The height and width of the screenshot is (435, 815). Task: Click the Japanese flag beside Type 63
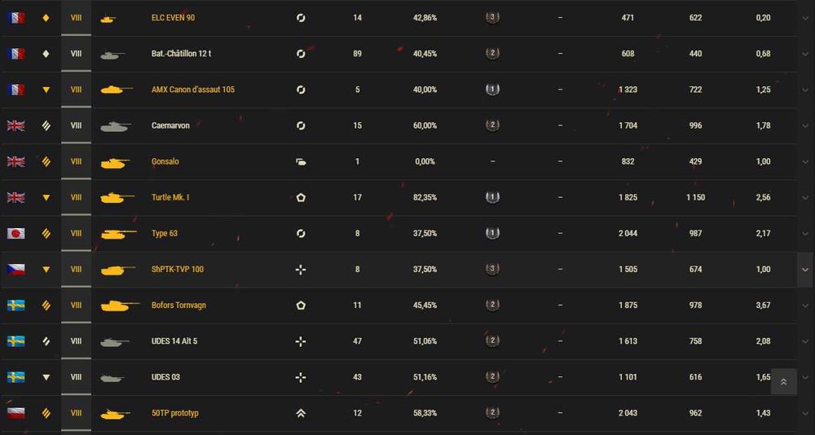coord(15,233)
